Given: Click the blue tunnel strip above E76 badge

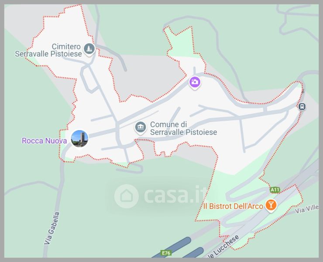Looking at the screenshot, I should (x=172, y=248).
